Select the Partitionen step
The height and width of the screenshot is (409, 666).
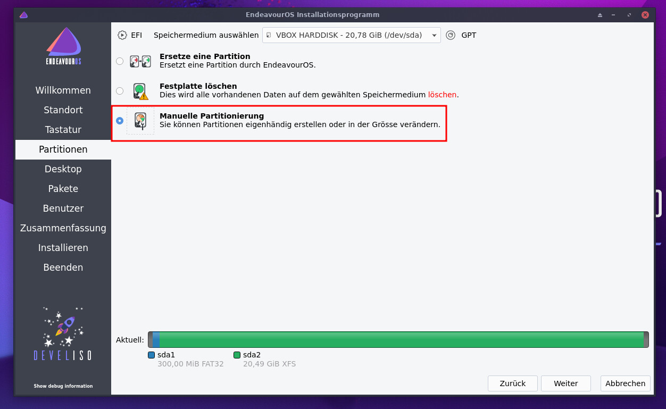pos(63,149)
